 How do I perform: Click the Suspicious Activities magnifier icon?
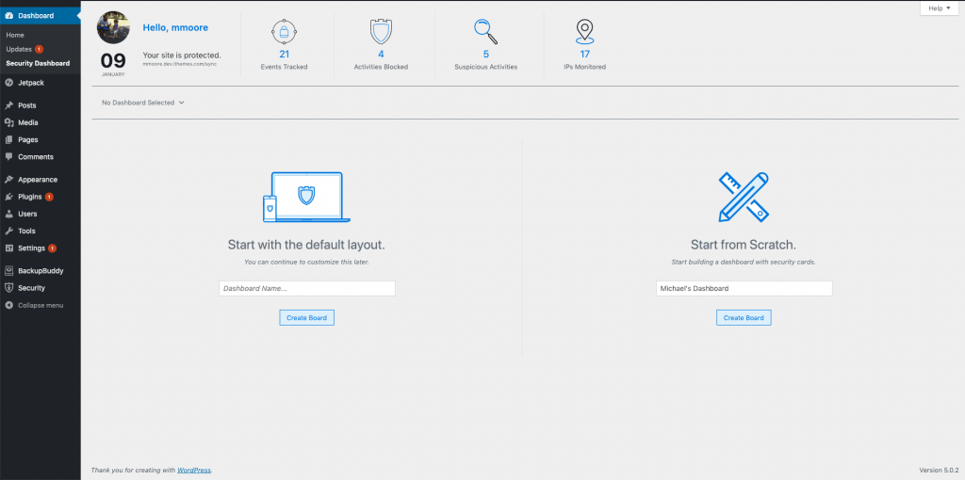(485, 31)
